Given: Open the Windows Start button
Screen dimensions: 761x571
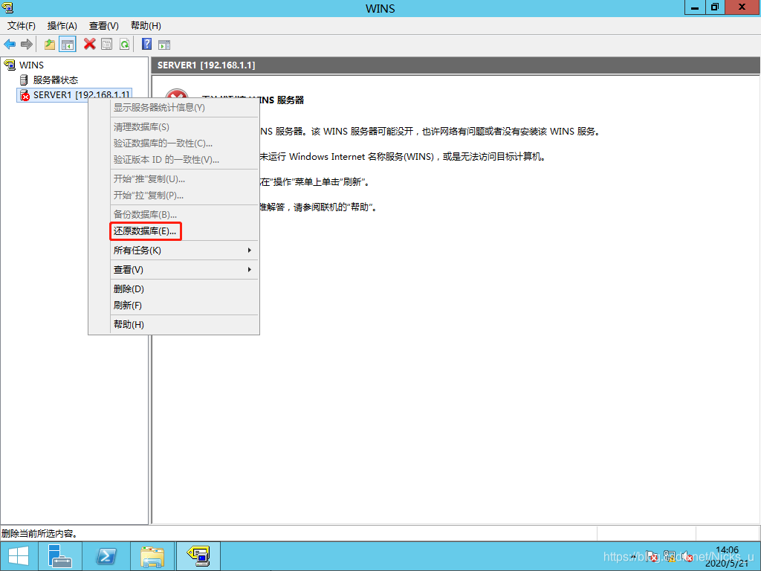Looking at the screenshot, I should (x=19, y=556).
